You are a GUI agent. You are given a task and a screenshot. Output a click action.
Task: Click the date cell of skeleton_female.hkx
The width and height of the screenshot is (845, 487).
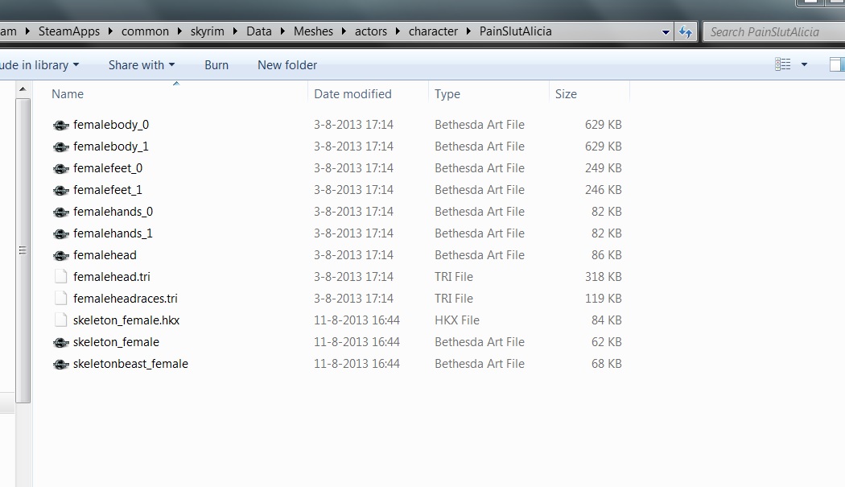357,320
